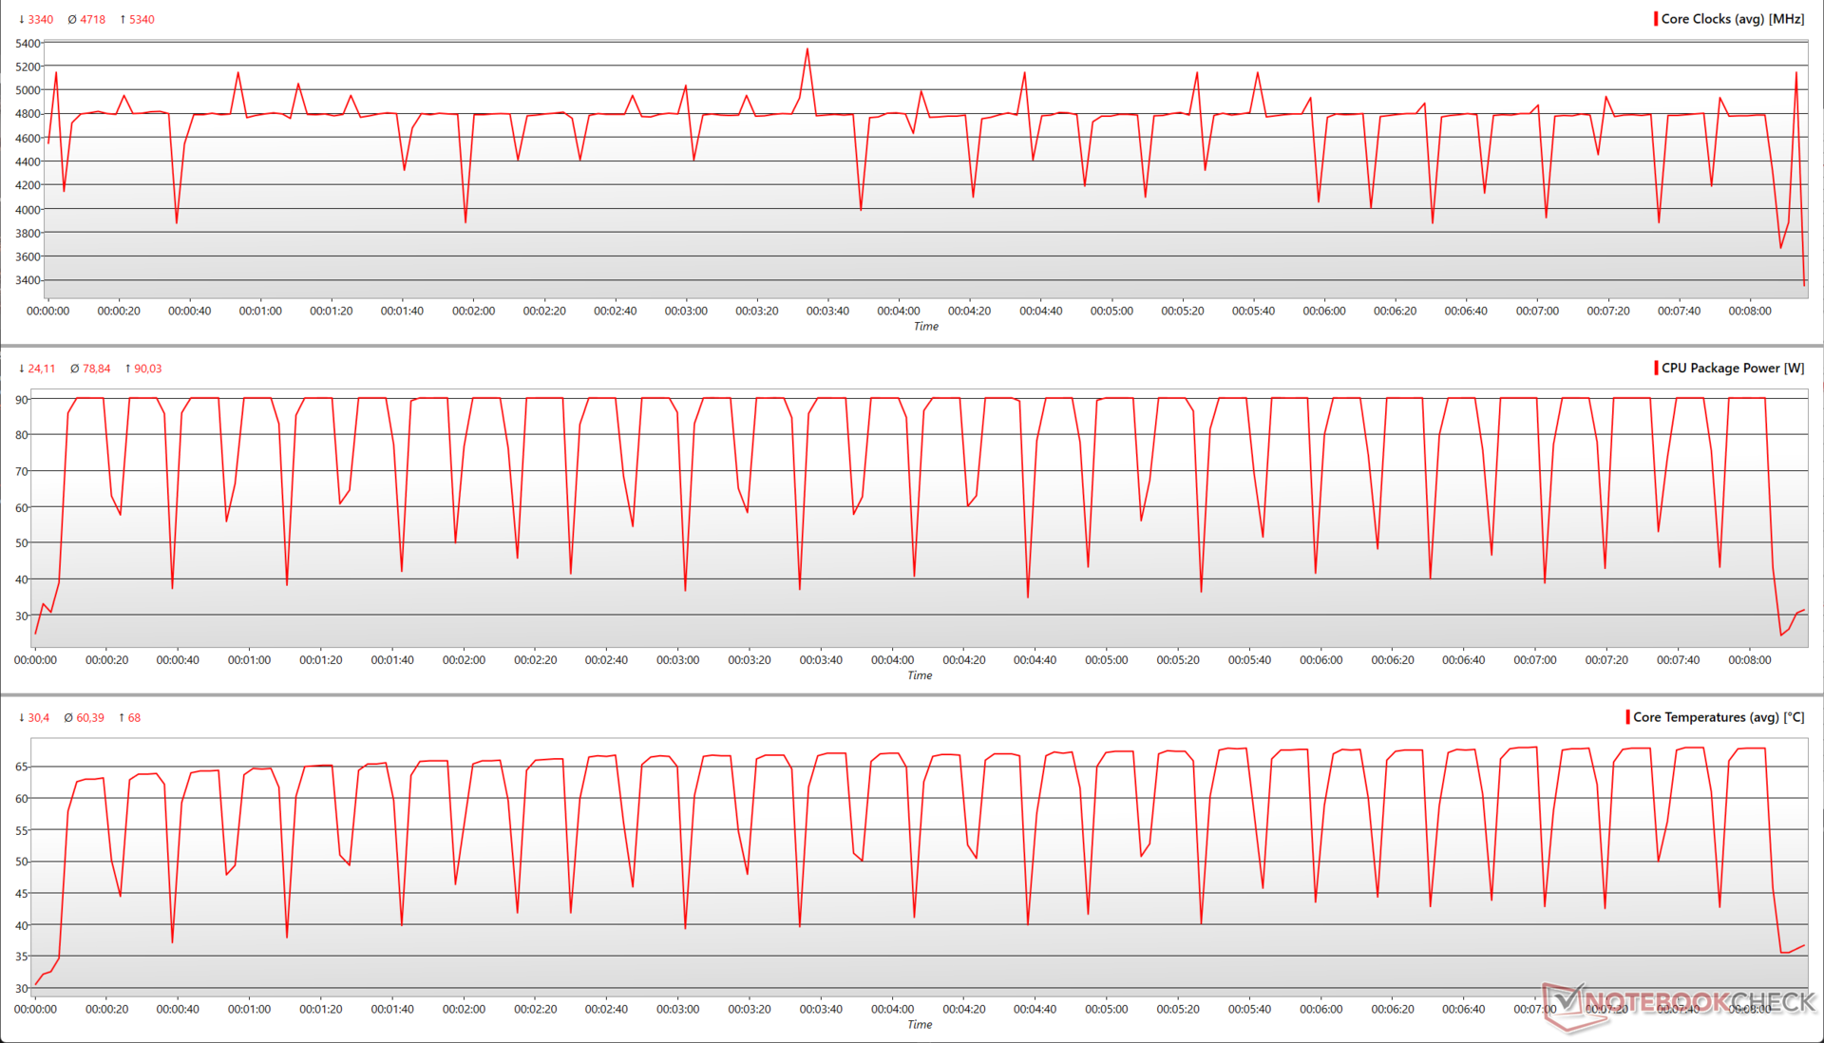The height and width of the screenshot is (1043, 1824).
Task: Select the Core Clocks (avg) [MHz] label
Action: click(x=1733, y=19)
